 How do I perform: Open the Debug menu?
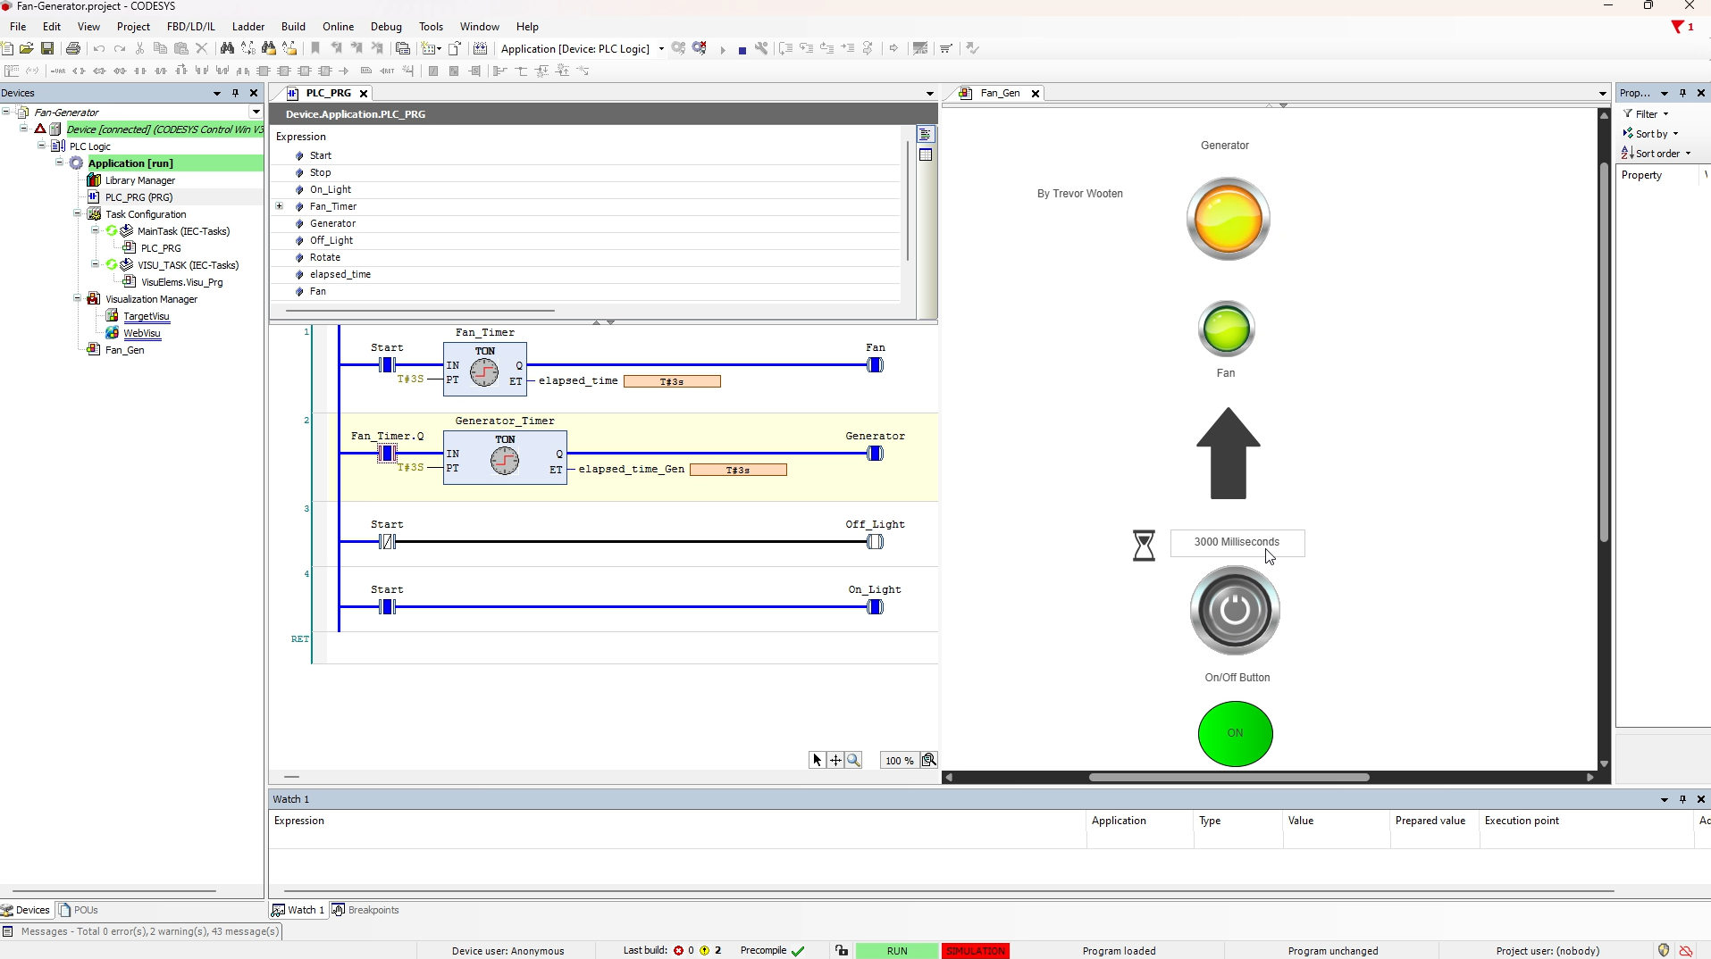coord(386,27)
